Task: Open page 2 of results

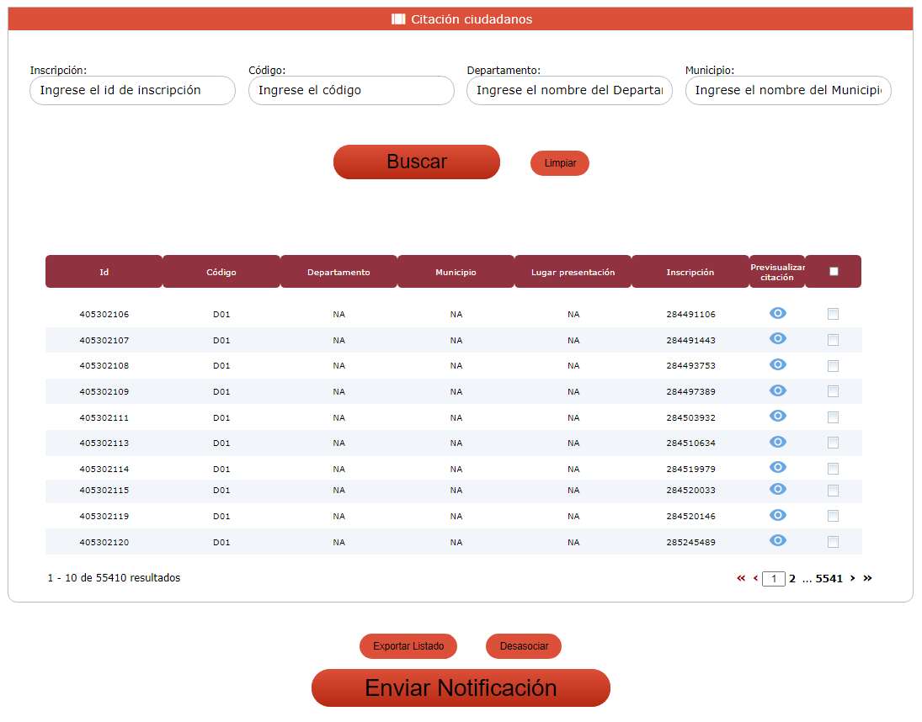Action: (x=792, y=579)
